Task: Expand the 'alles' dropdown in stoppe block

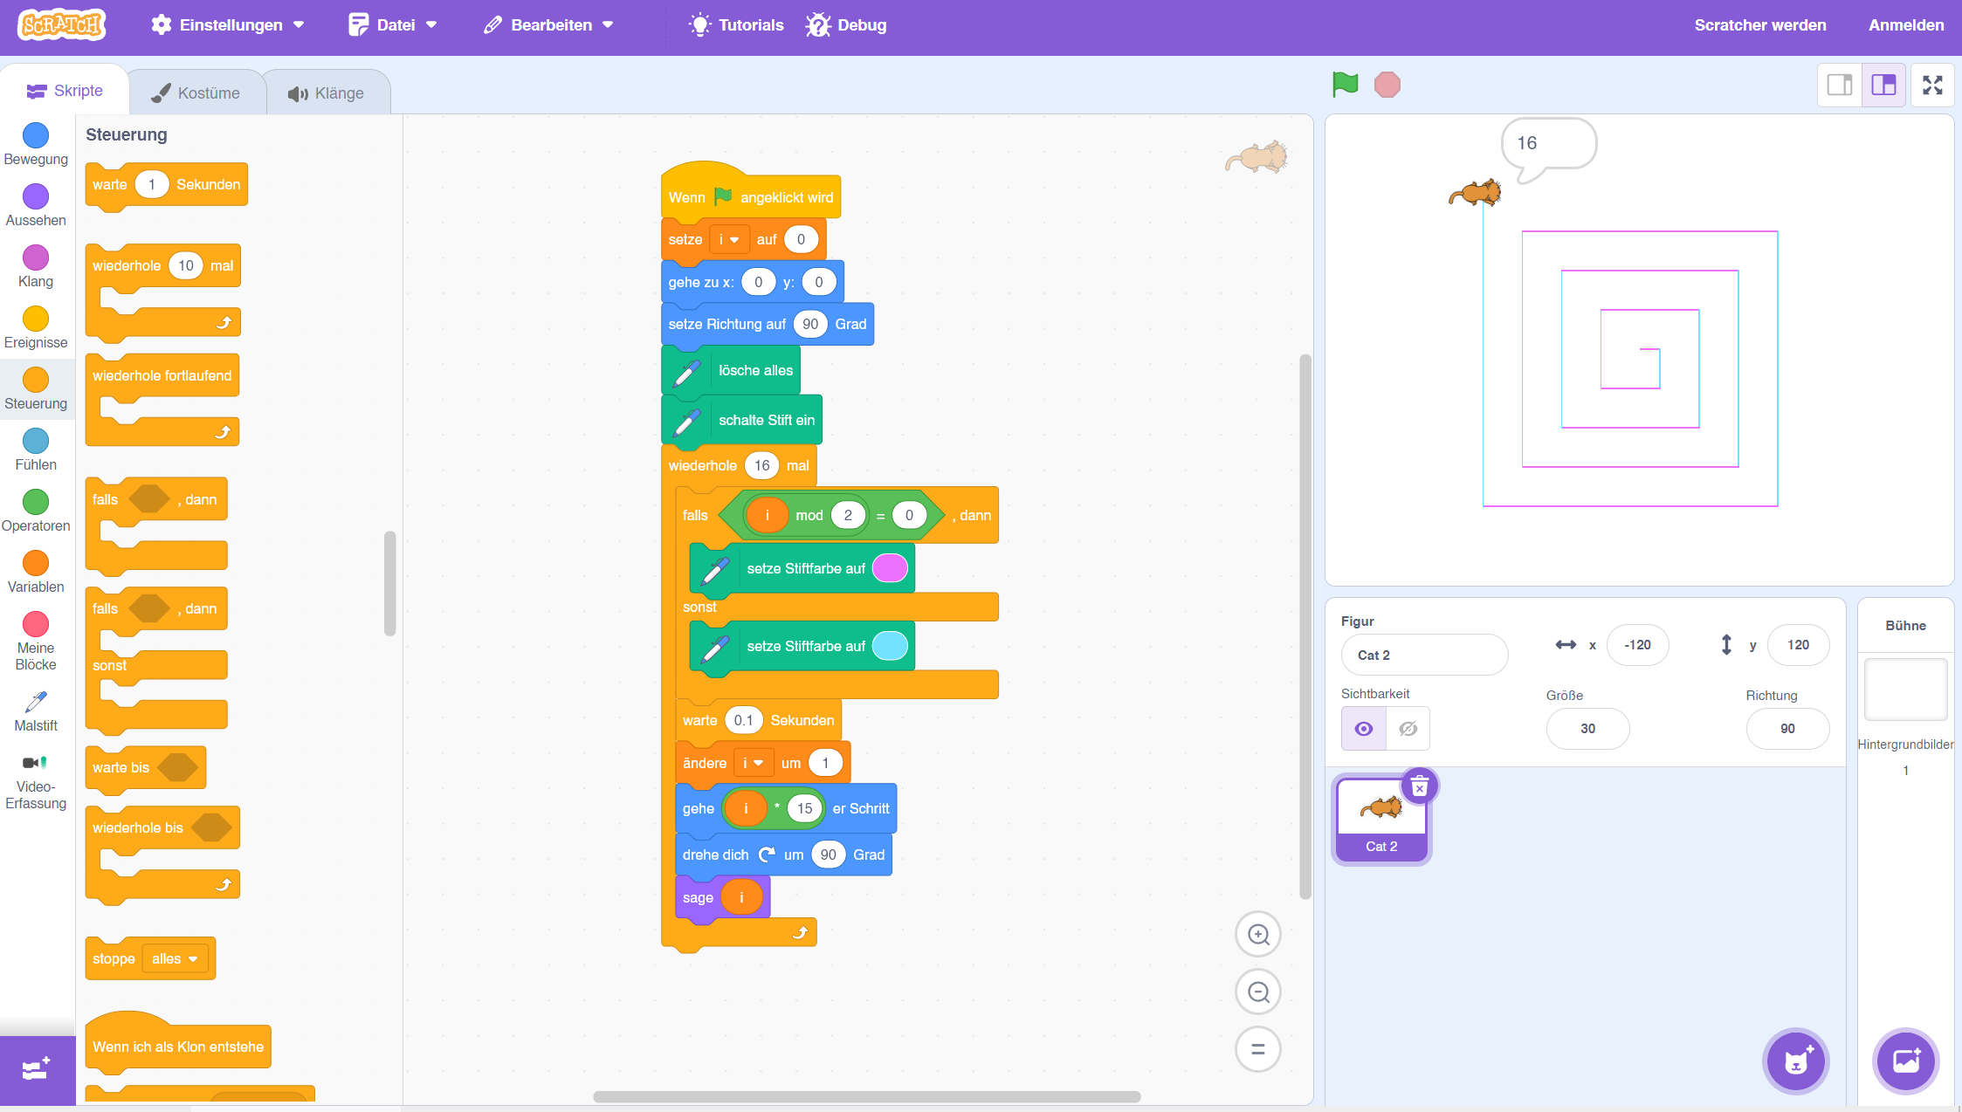Action: pos(175,959)
